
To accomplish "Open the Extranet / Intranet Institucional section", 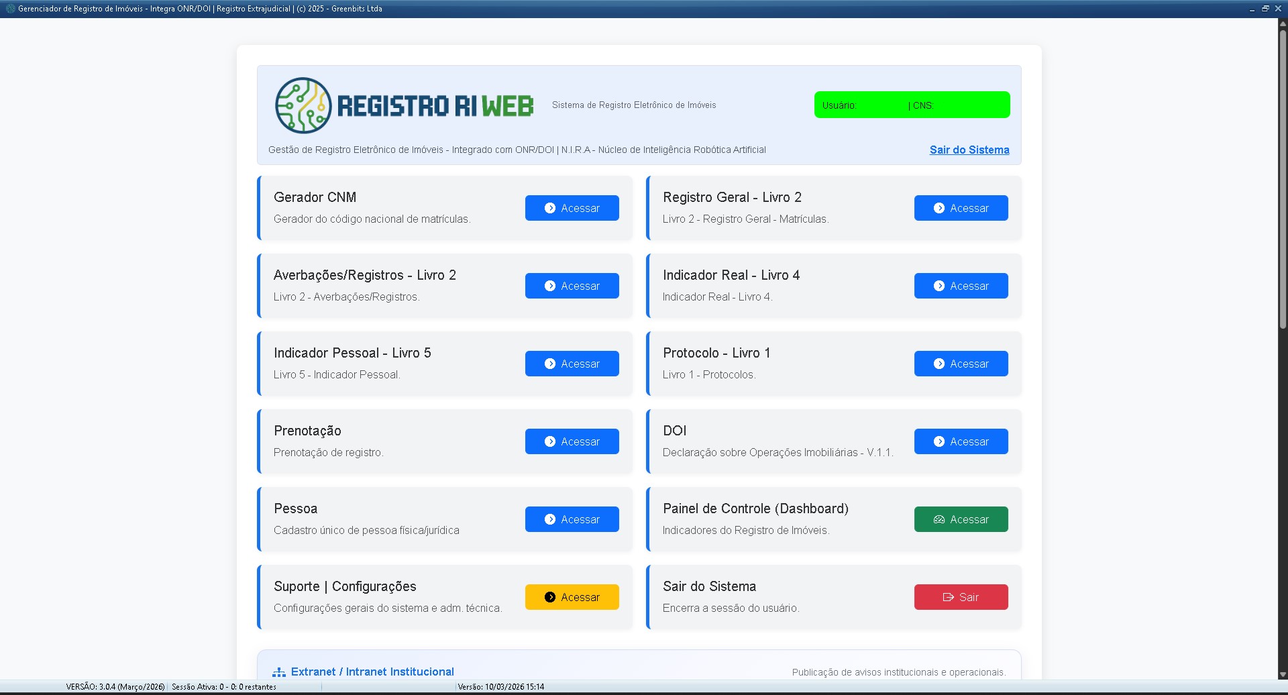I will pos(373,672).
